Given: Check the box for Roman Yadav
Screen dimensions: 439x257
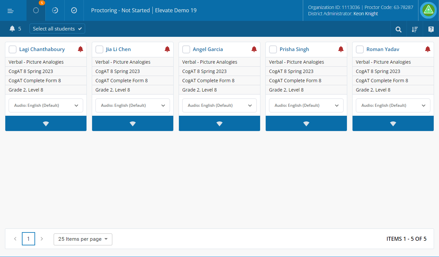Looking at the screenshot, I should click(x=360, y=49).
